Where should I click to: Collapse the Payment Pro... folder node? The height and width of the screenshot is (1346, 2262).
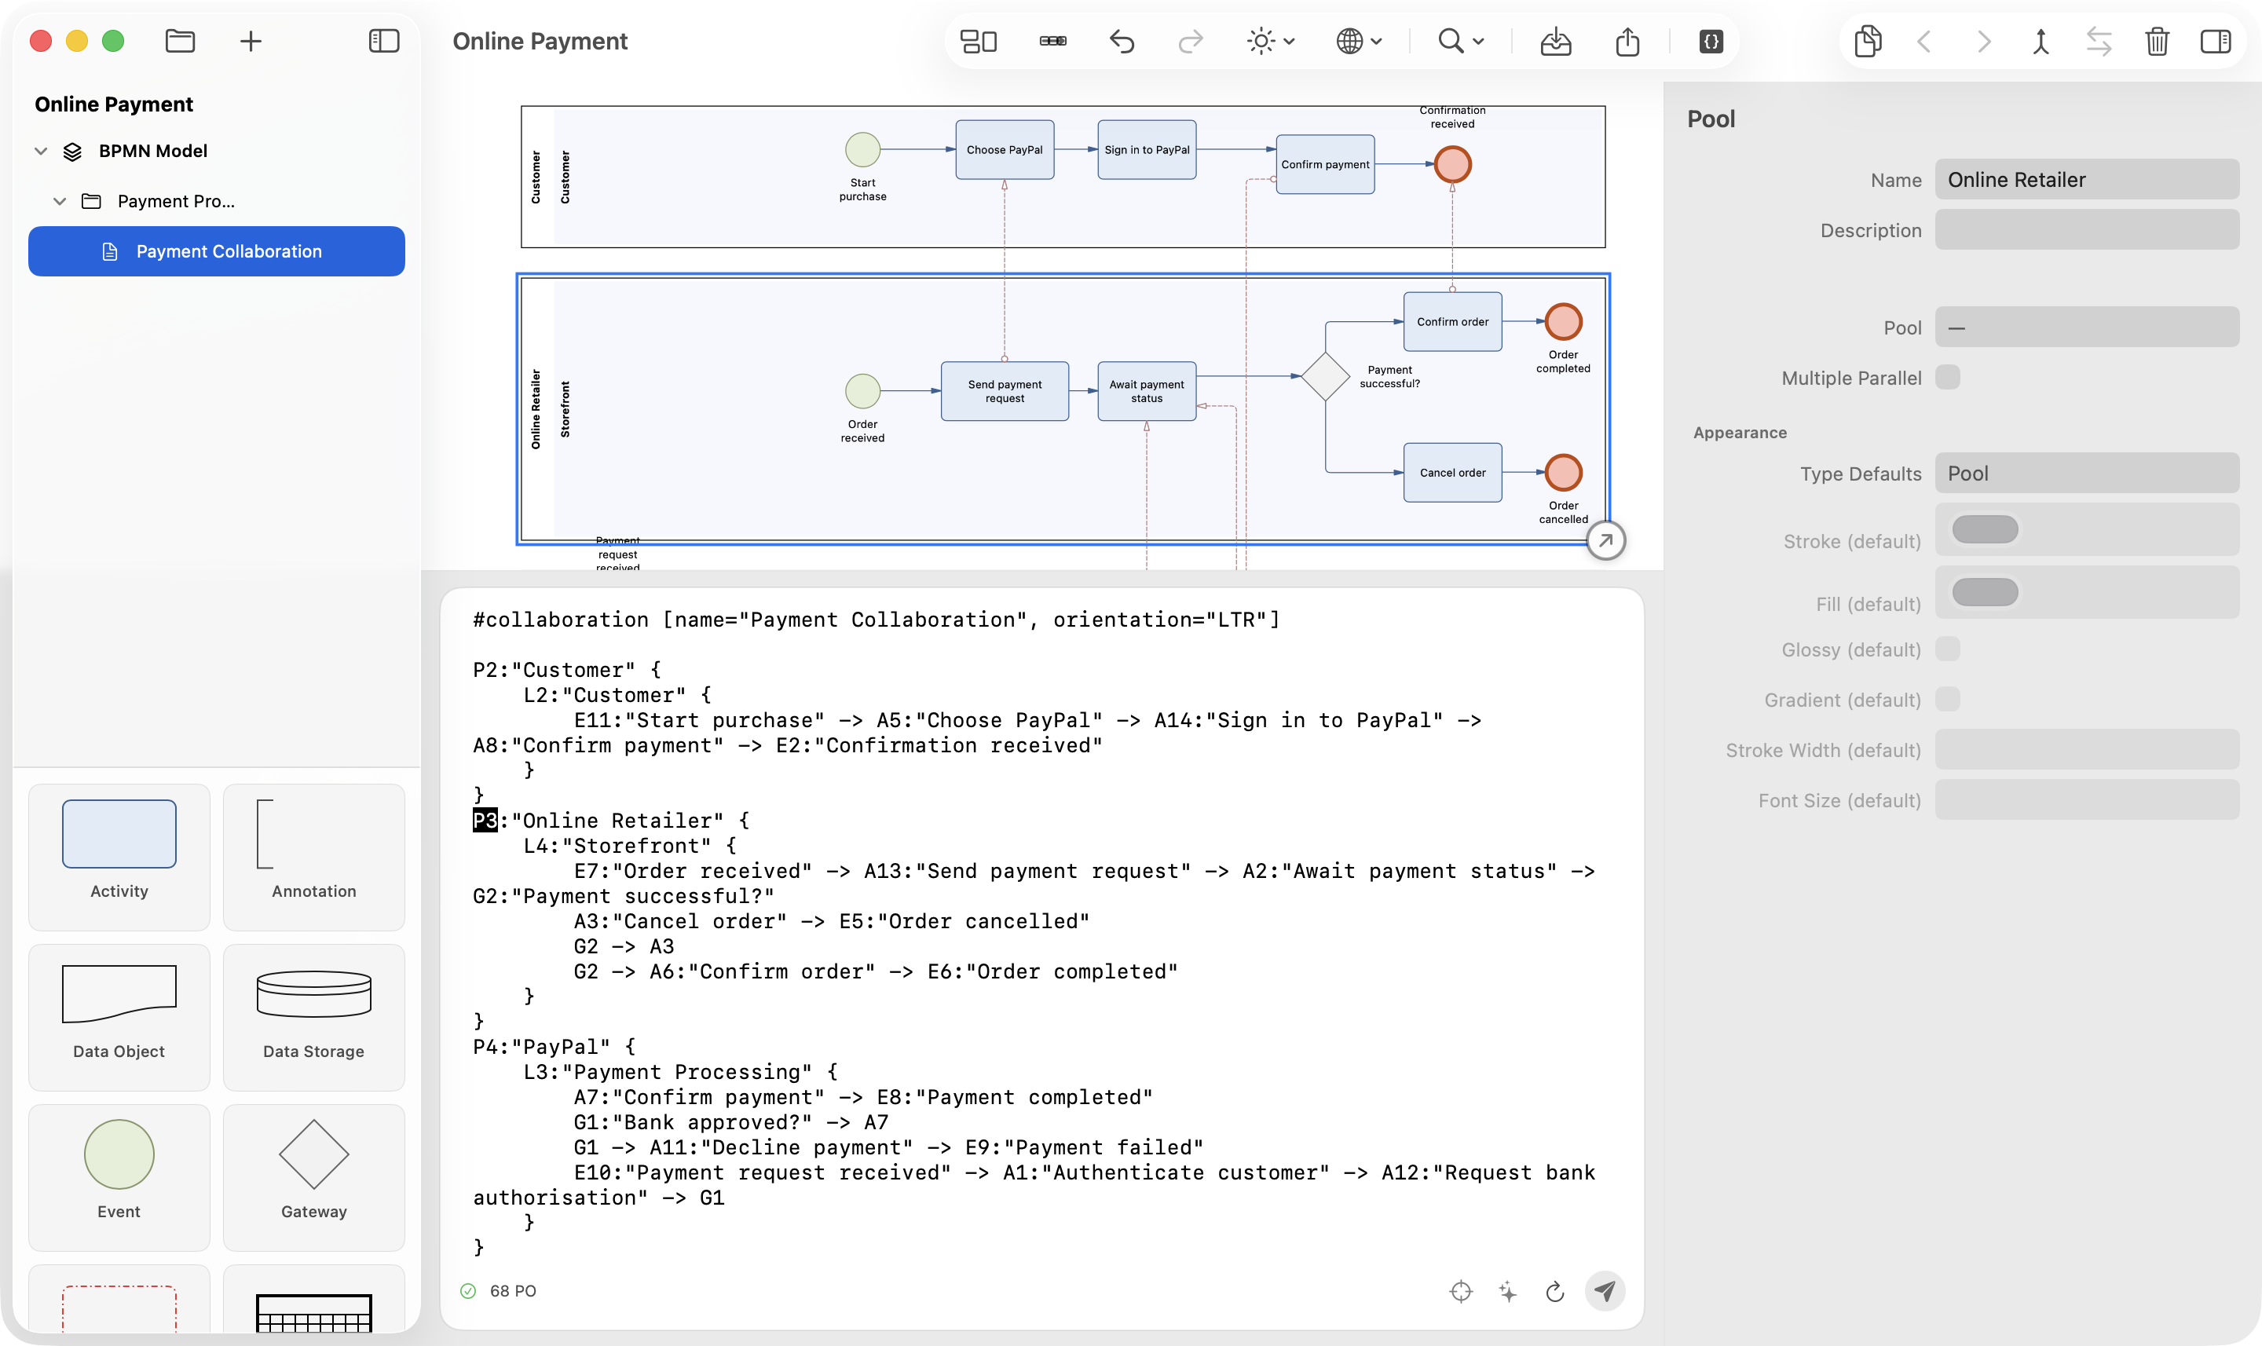(60, 201)
